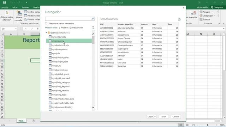
Task: Click the Cargar button
Action: 150,117
